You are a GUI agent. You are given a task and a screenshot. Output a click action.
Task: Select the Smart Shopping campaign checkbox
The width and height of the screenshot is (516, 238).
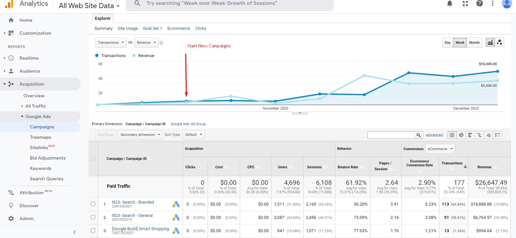click(x=93, y=231)
